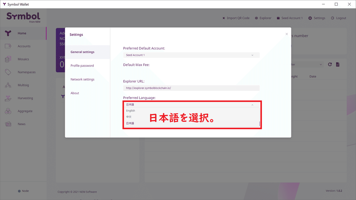Select 日本語 from language list
Viewport: 356px width, 200px height.
[191, 123]
